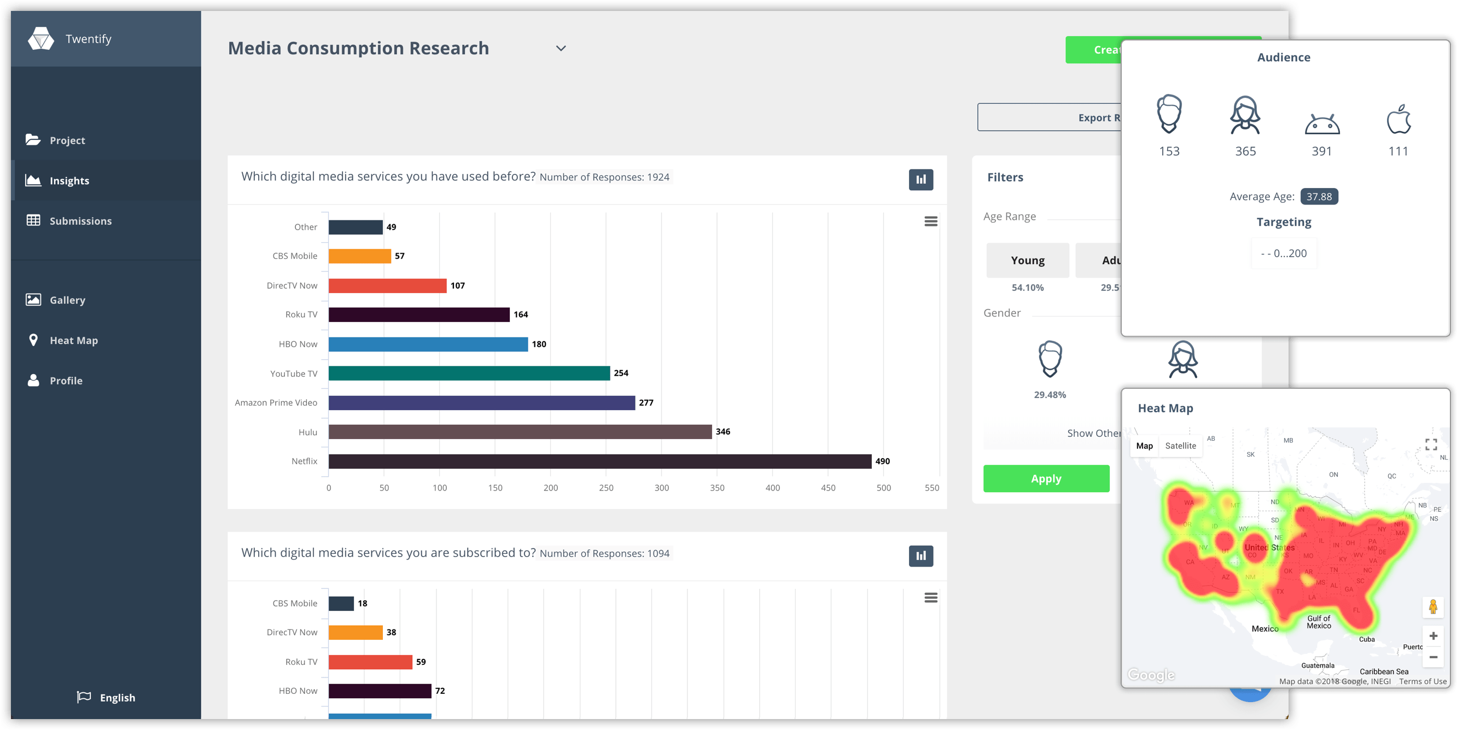Click 'Number of Responses: 1924' text

(604, 177)
